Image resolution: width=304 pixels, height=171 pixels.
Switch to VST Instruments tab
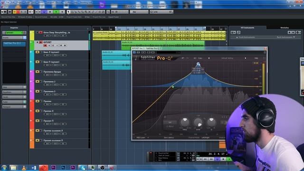pos(247,28)
